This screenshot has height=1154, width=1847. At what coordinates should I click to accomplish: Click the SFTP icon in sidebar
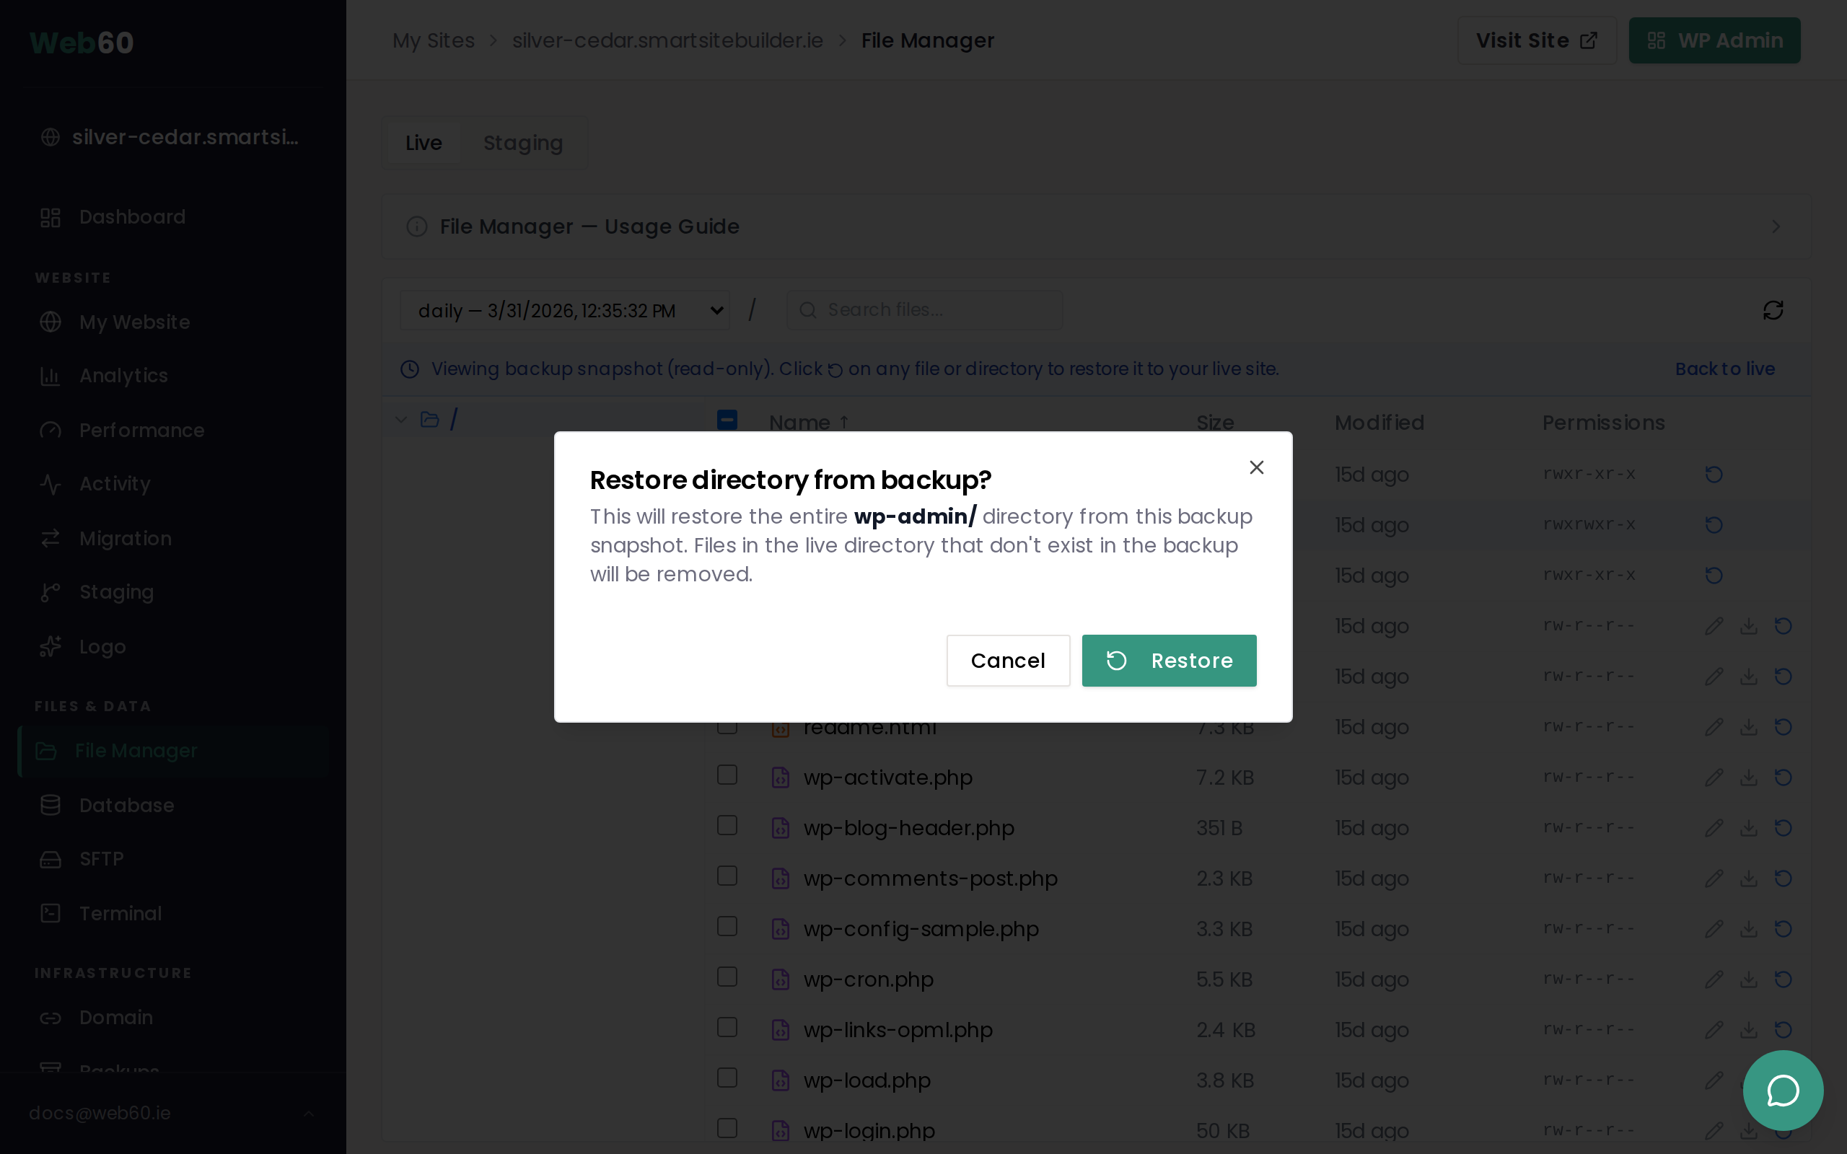[49, 858]
